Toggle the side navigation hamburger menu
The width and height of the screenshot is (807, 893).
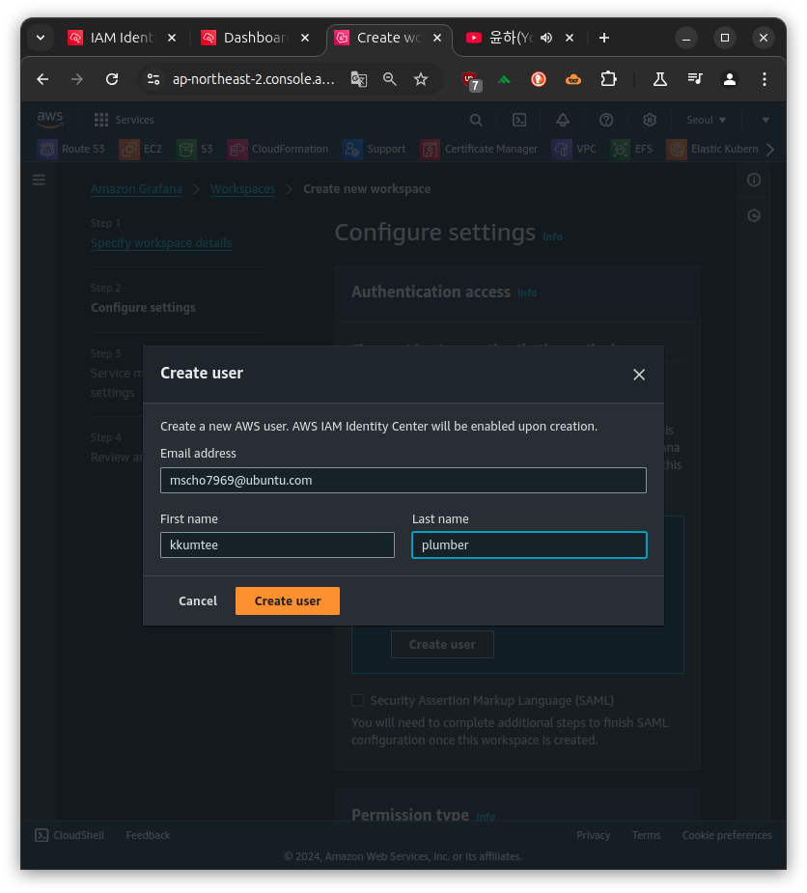(39, 180)
